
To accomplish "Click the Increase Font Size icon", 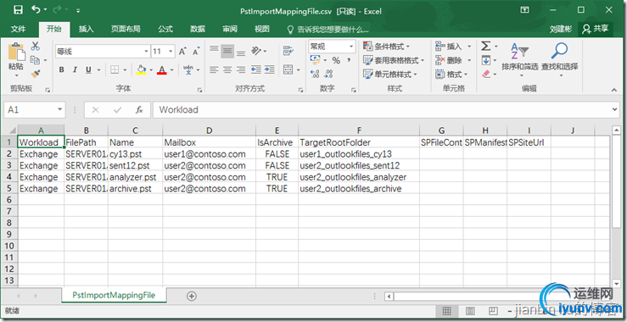I will [x=182, y=52].
